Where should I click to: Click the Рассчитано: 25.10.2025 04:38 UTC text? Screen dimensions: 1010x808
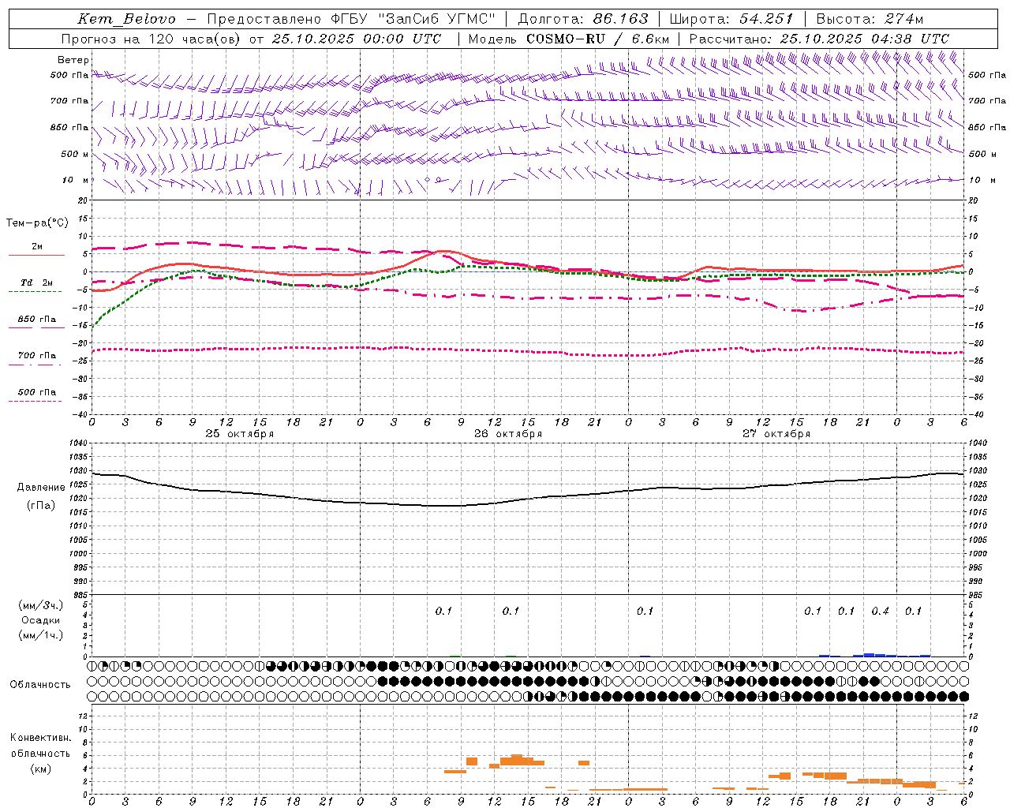tap(820, 39)
